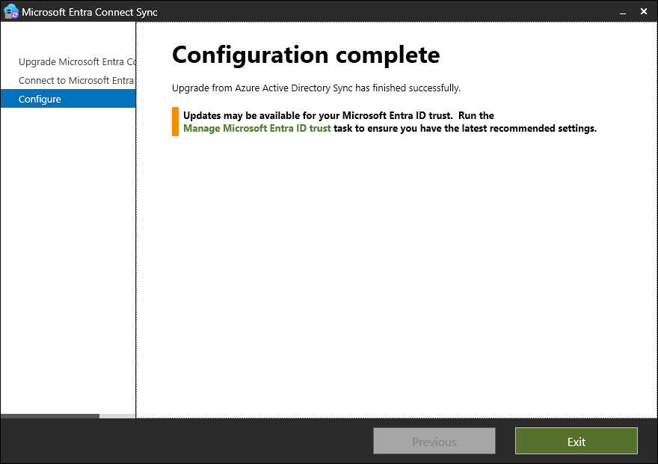Close the Entra Connect Sync window

[x=644, y=12]
